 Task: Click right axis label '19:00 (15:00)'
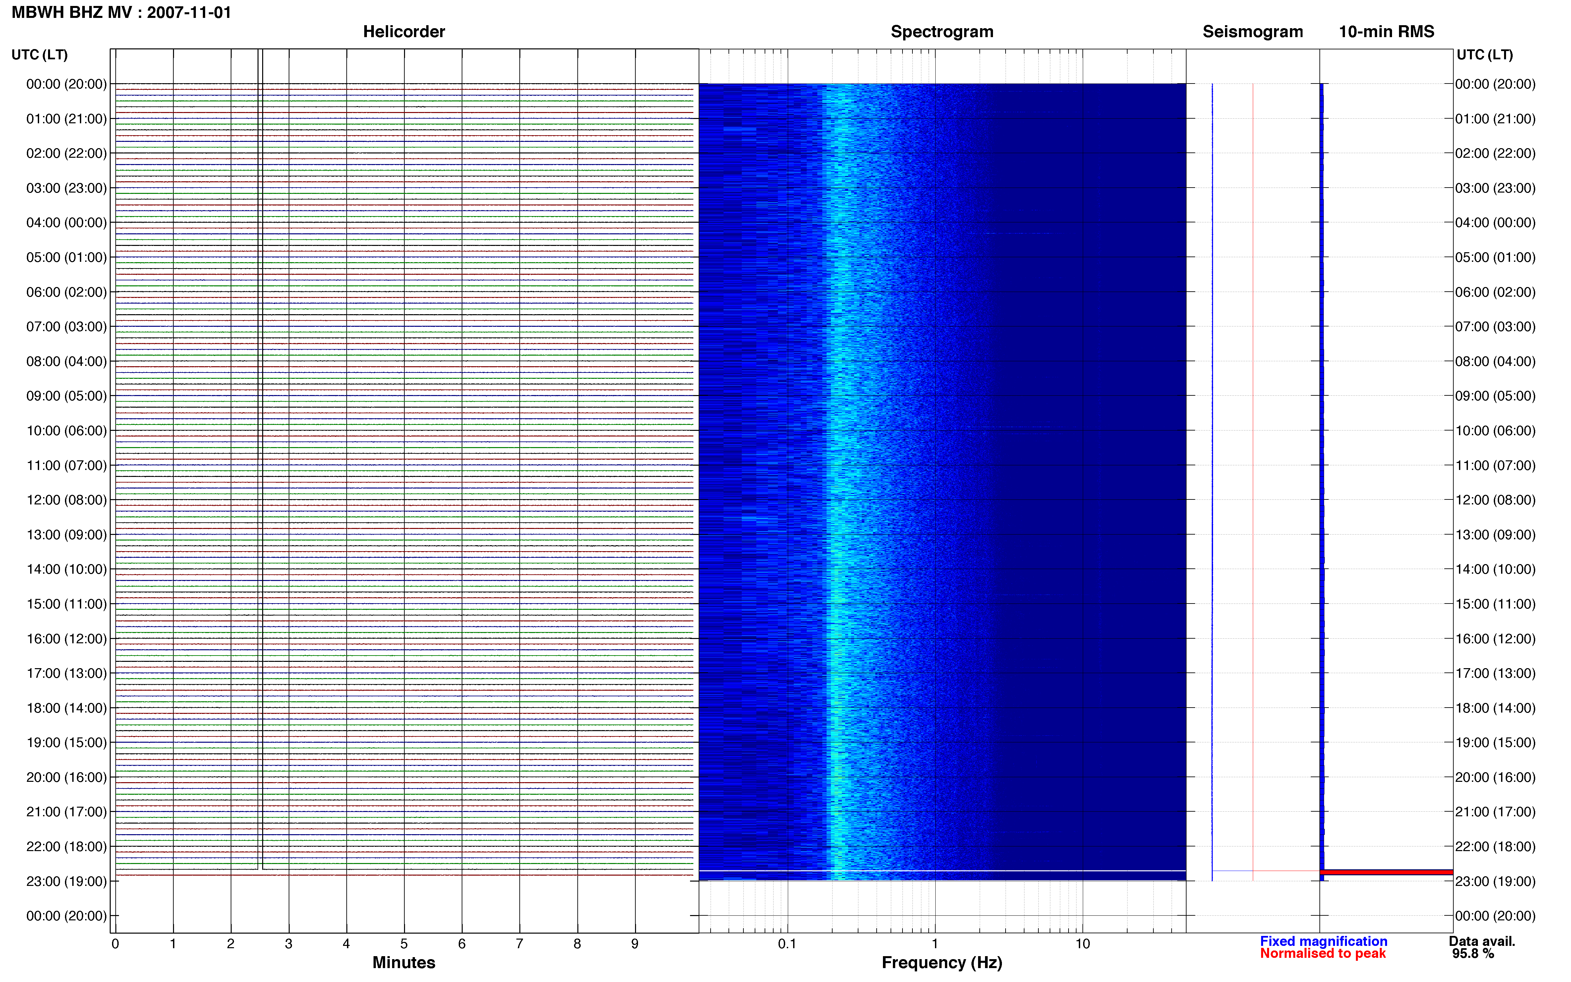click(x=1495, y=743)
